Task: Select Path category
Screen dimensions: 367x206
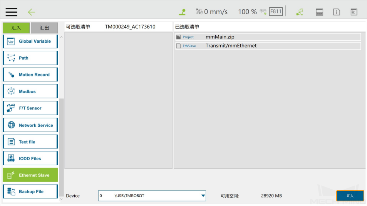Action: click(30, 58)
